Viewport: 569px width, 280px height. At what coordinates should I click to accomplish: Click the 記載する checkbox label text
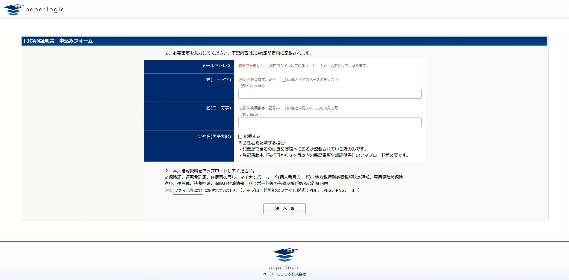coord(252,136)
